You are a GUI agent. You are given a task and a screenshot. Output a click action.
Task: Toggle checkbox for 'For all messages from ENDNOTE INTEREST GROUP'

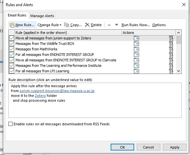(12, 55)
